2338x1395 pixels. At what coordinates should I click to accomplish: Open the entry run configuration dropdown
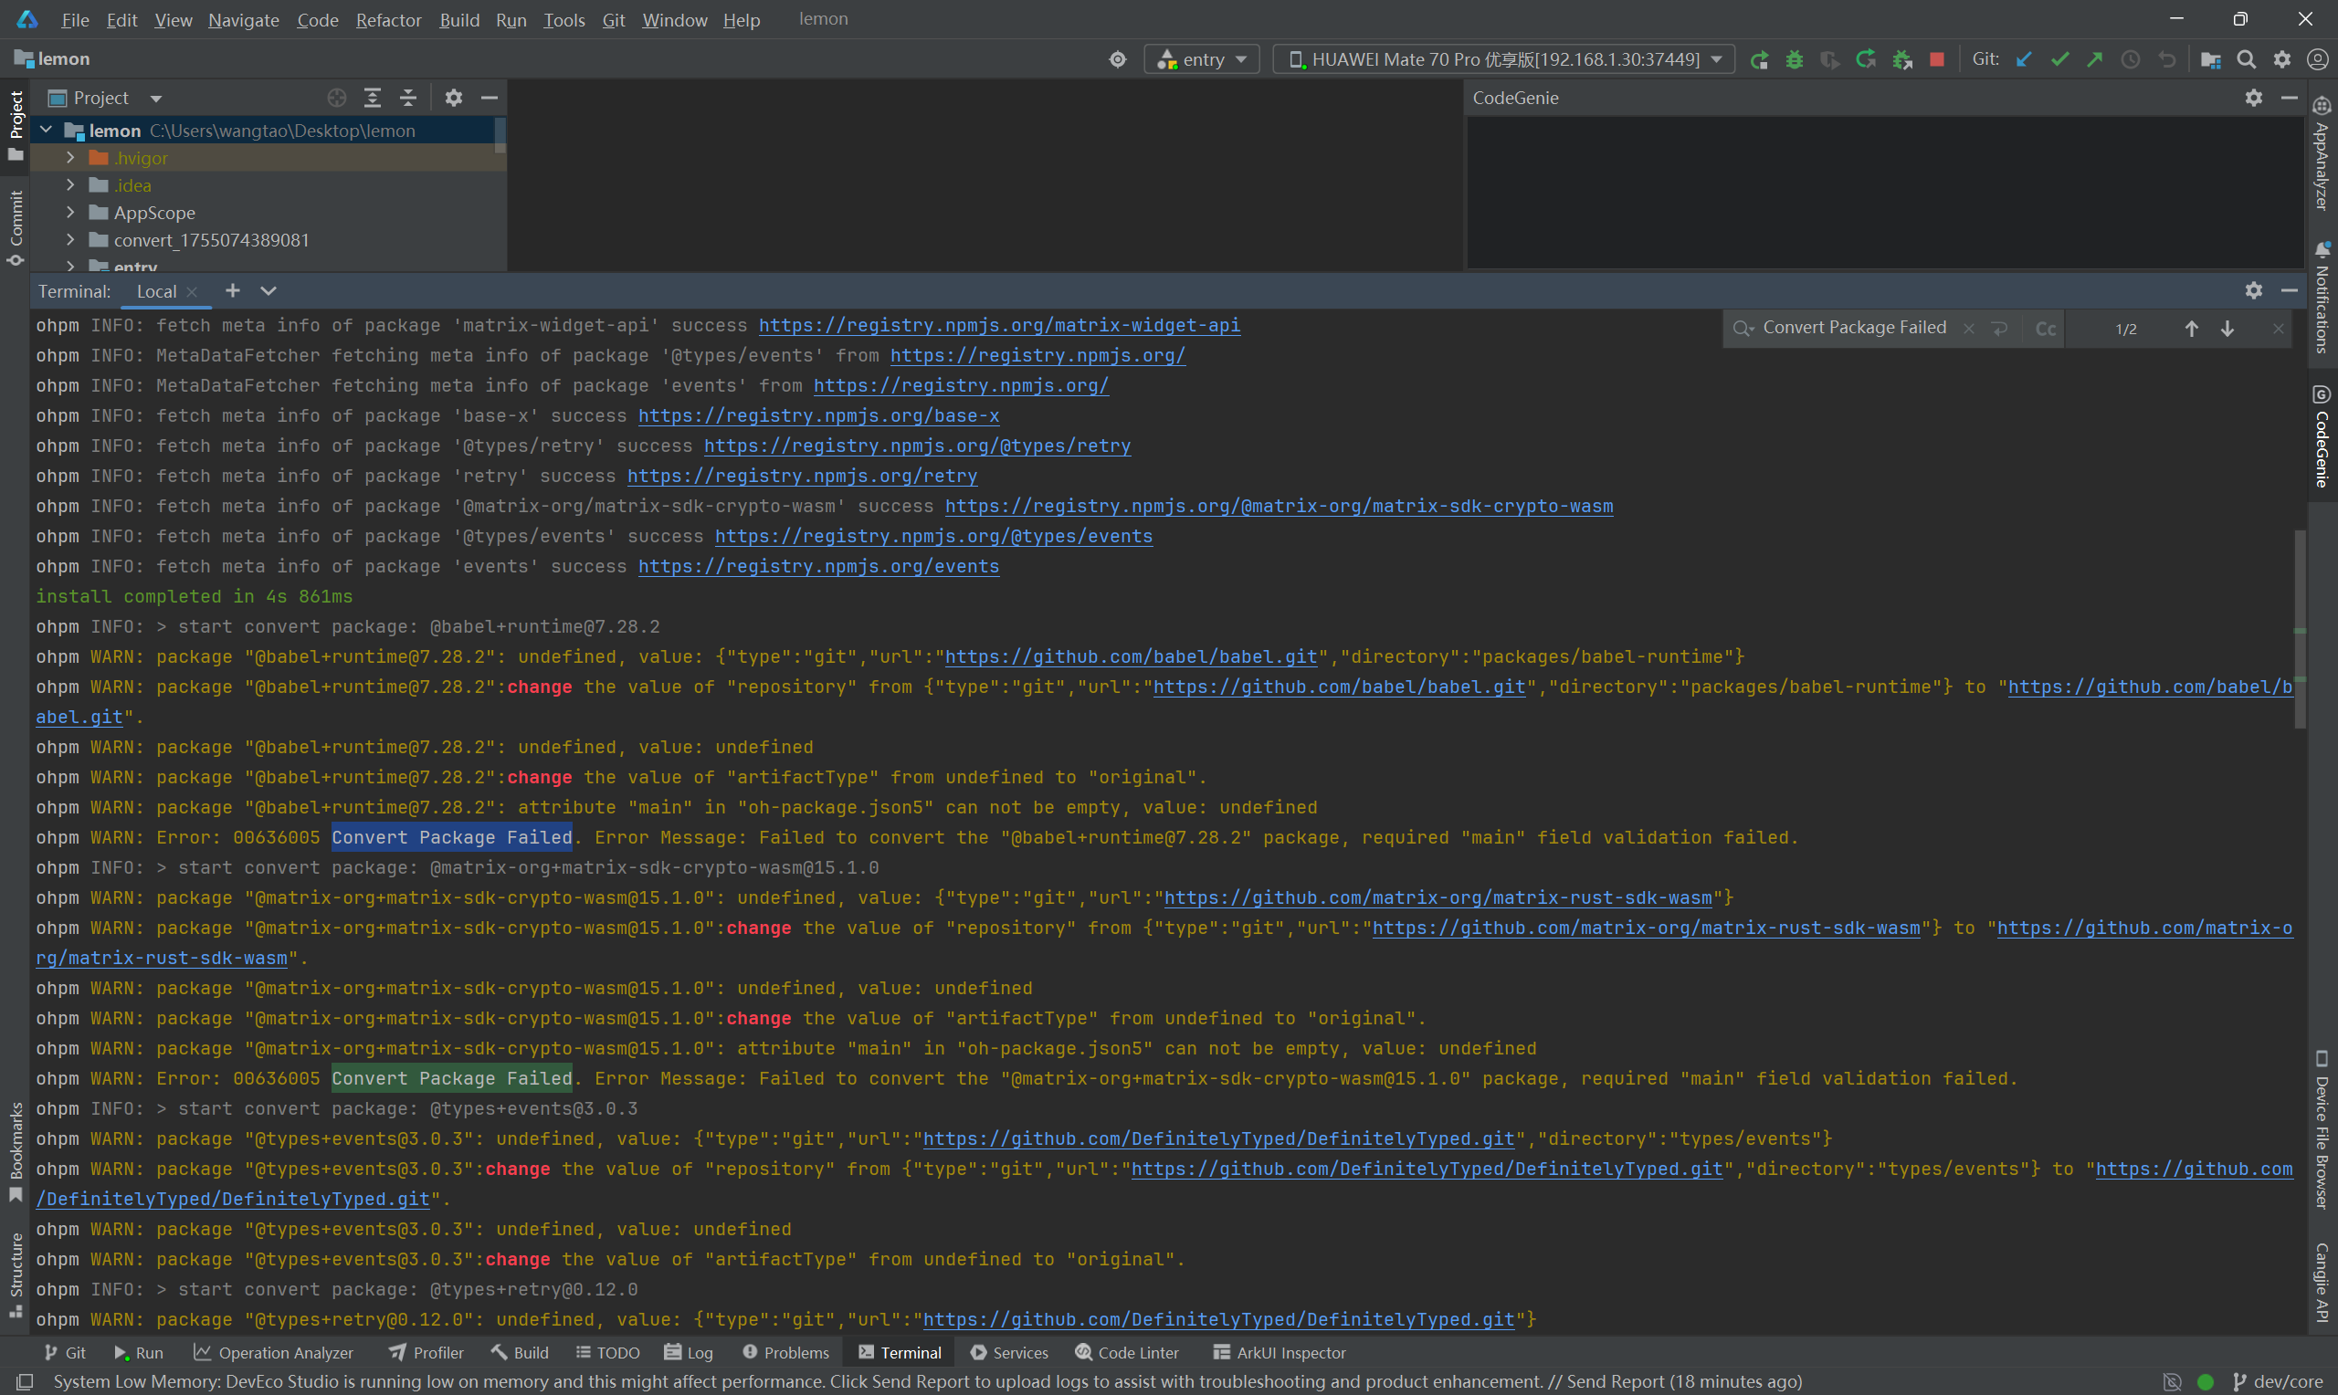[1203, 59]
